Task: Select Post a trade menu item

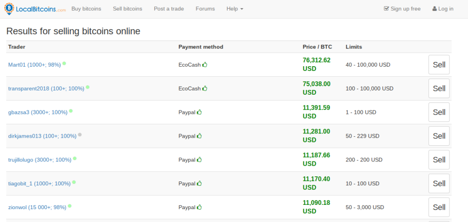Action: pyautogui.click(x=169, y=9)
